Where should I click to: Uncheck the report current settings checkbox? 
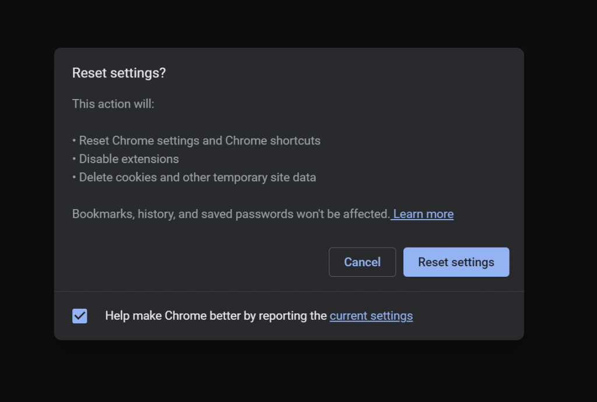(x=79, y=316)
